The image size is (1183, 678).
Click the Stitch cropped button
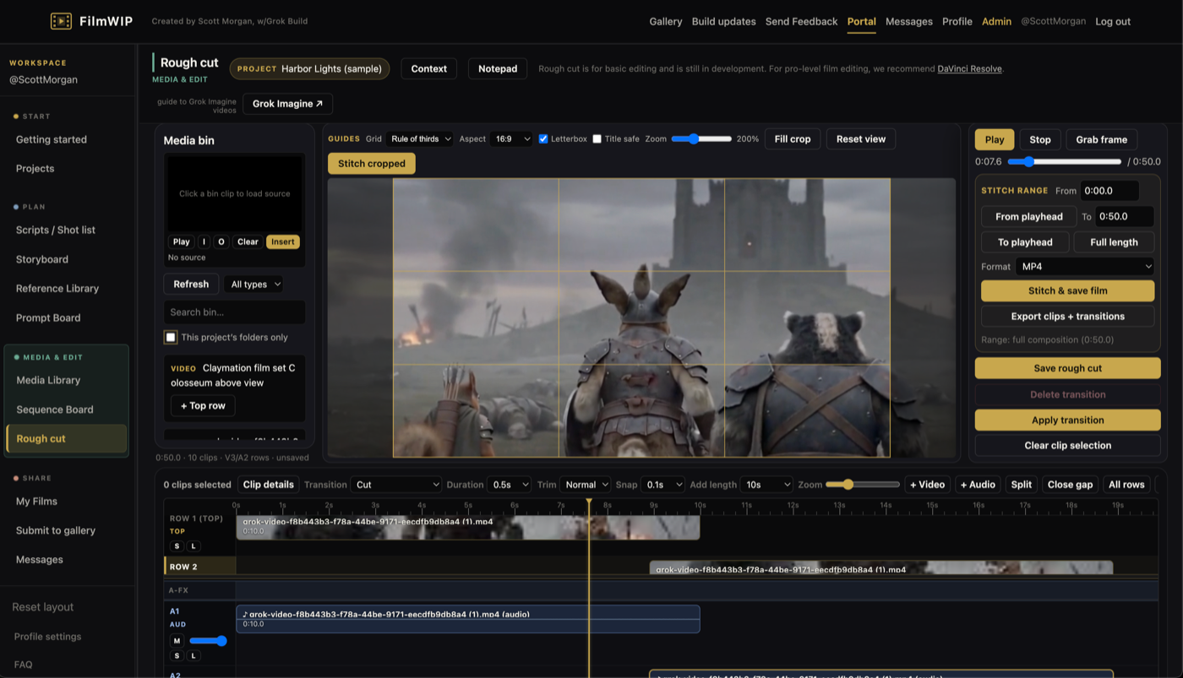tap(372, 163)
